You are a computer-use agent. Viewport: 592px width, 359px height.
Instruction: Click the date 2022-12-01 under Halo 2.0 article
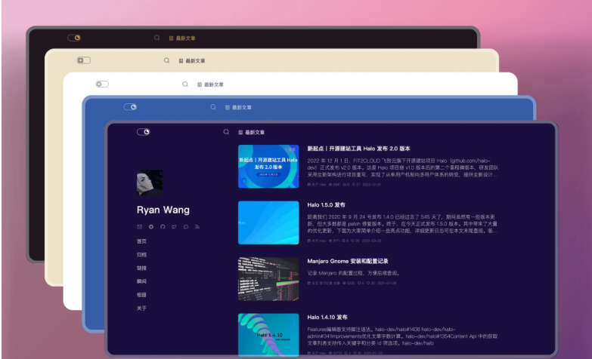point(372,185)
